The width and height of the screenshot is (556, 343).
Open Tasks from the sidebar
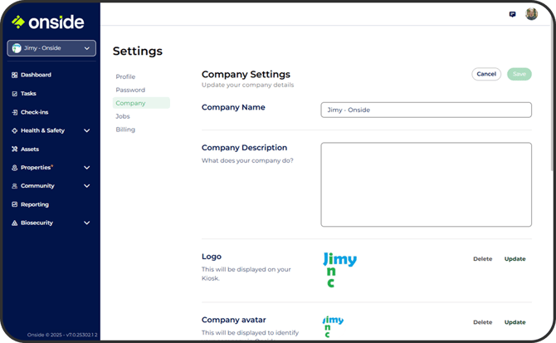click(28, 94)
